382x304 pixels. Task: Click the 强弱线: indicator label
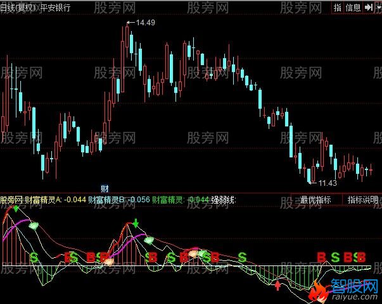point(224,200)
